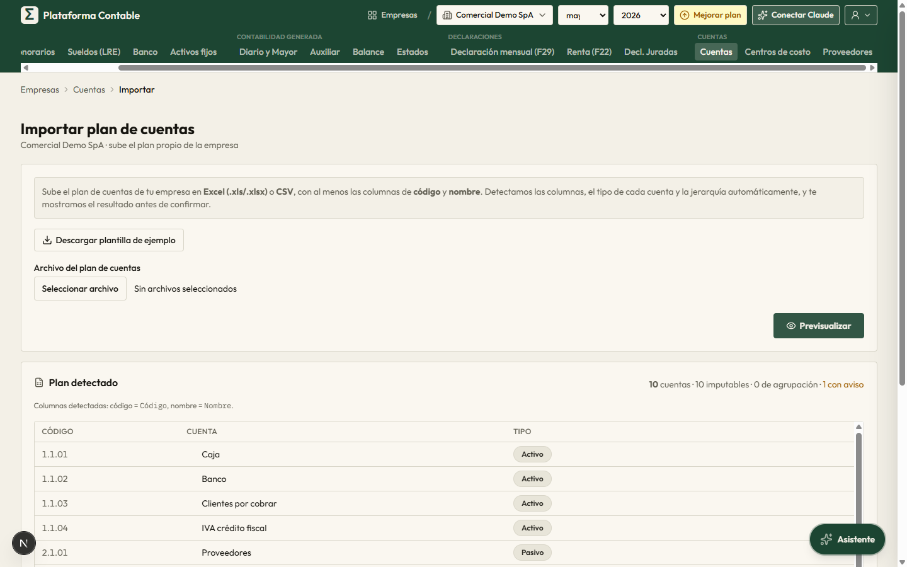This screenshot has height=567, width=907.
Task: Click the Activo badge in Banco row
Action: click(532, 479)
